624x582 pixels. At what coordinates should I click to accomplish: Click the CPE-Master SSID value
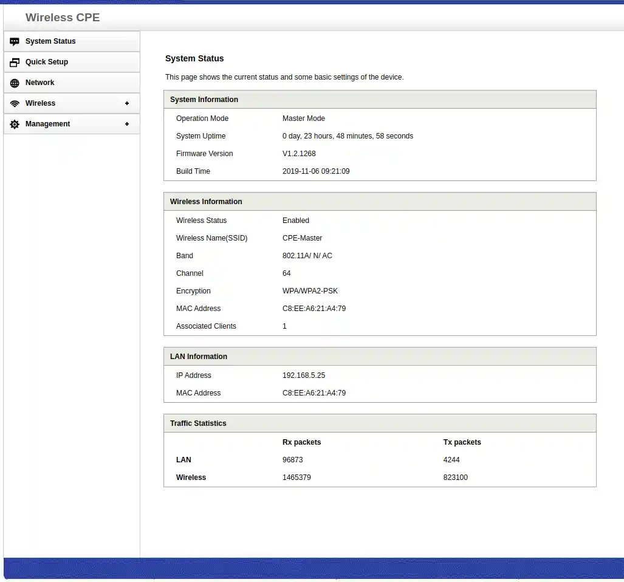302,238
